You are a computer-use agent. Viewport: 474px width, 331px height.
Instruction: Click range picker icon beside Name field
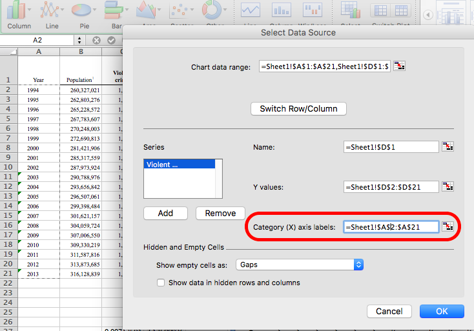coord(448,147)
